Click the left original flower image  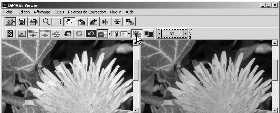[x=67, y=76]
